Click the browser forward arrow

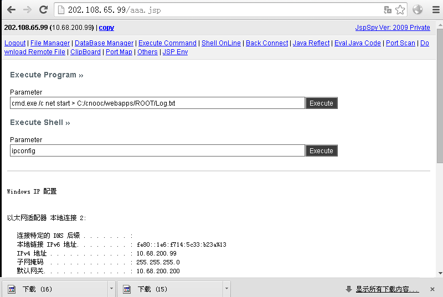[27, 10]
